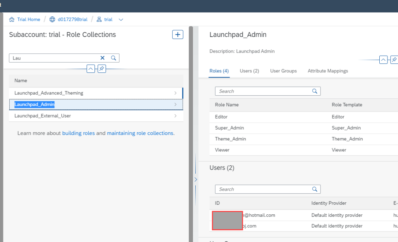Click into the Roles search input field

click(x=264, y=91)
